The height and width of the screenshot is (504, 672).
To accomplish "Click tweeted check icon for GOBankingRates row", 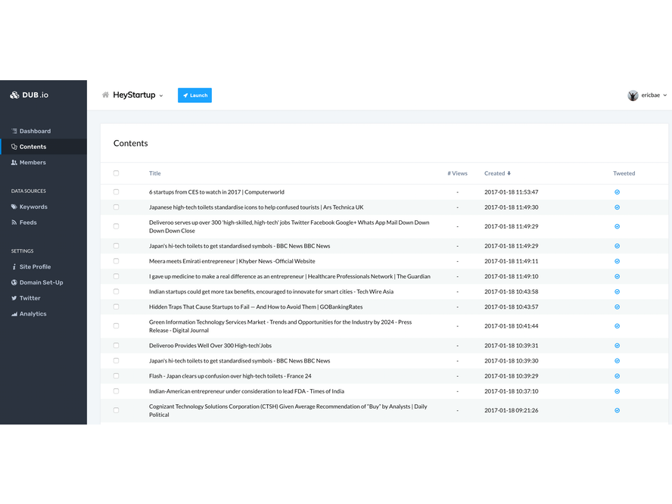I will click(x=618, y=306).
